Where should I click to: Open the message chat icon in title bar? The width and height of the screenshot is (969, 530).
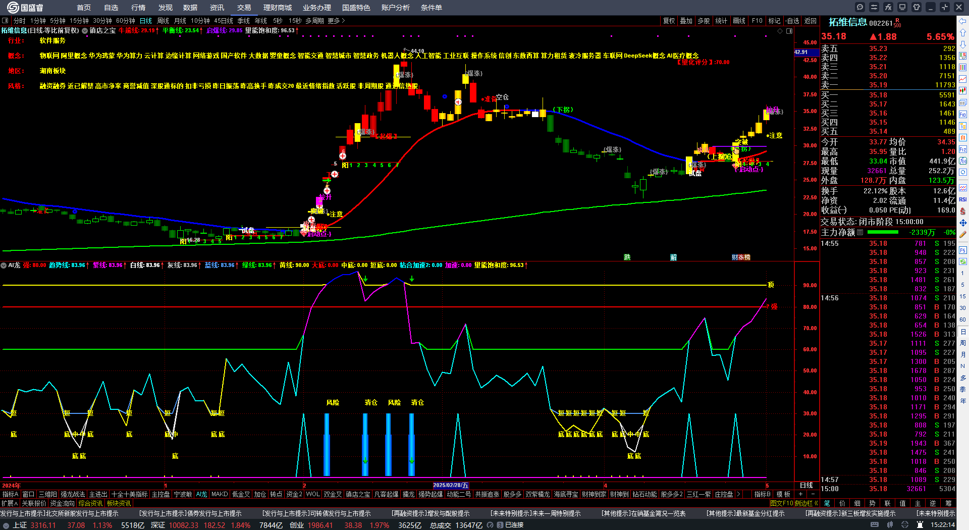click(860, 7)
